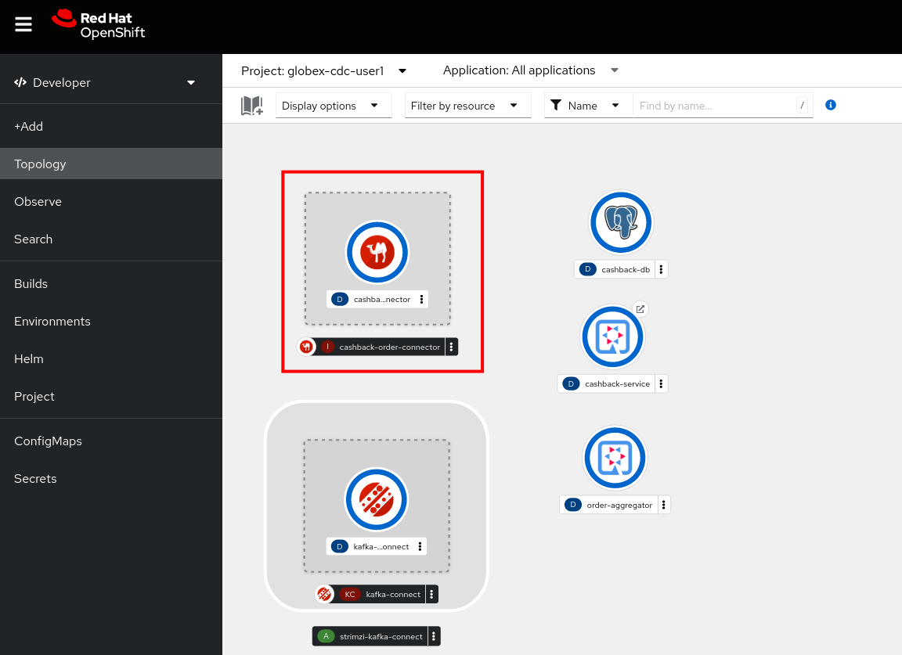
Task: Expand the Project globex-cdc-user1 selector
Action: click(x=324, y=70)
